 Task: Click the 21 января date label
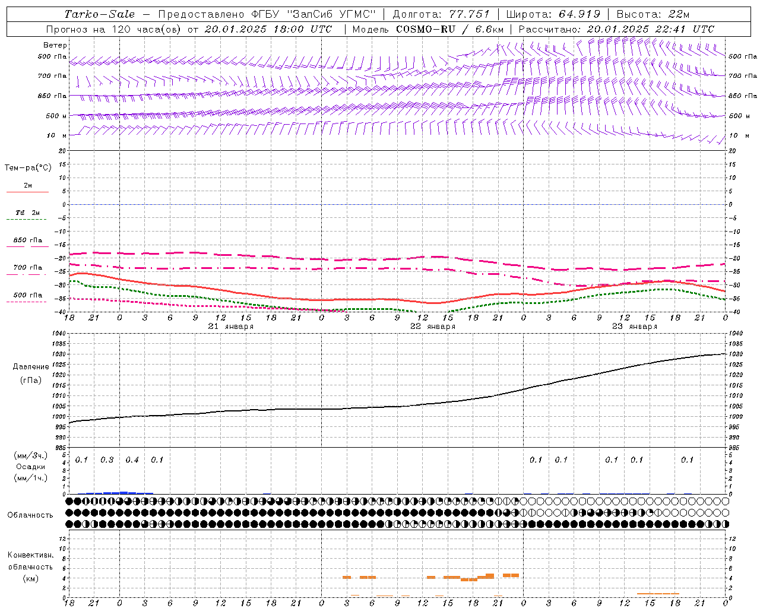(231, 327)
